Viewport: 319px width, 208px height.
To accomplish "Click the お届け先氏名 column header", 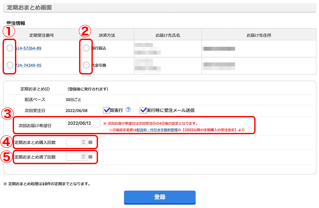I will pos(168,35).
